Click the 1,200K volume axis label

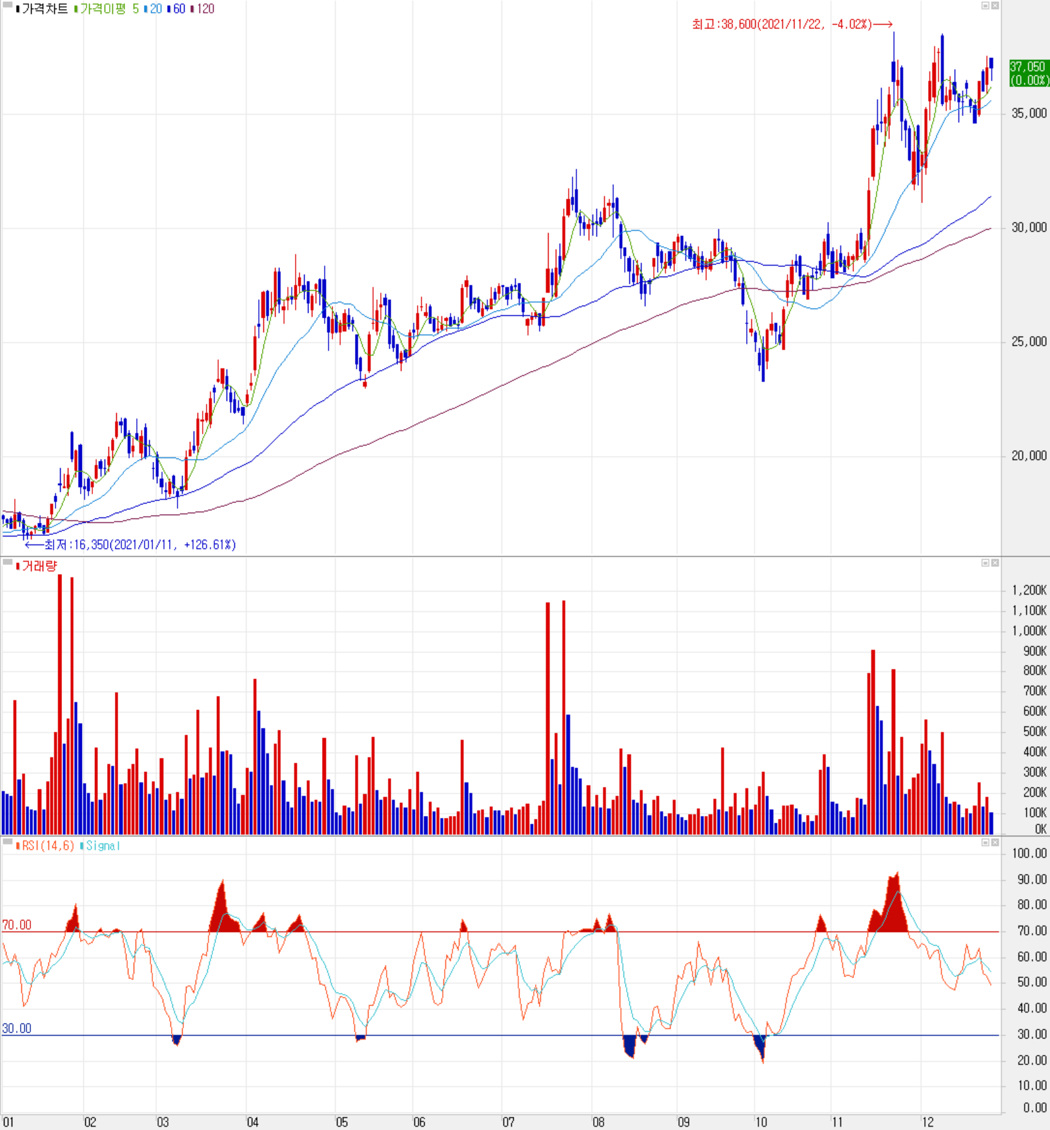point(1029,590)
